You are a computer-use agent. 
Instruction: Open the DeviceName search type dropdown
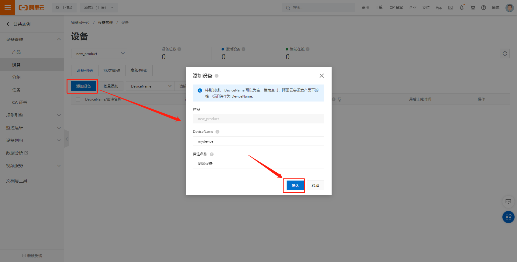(150, 86)
